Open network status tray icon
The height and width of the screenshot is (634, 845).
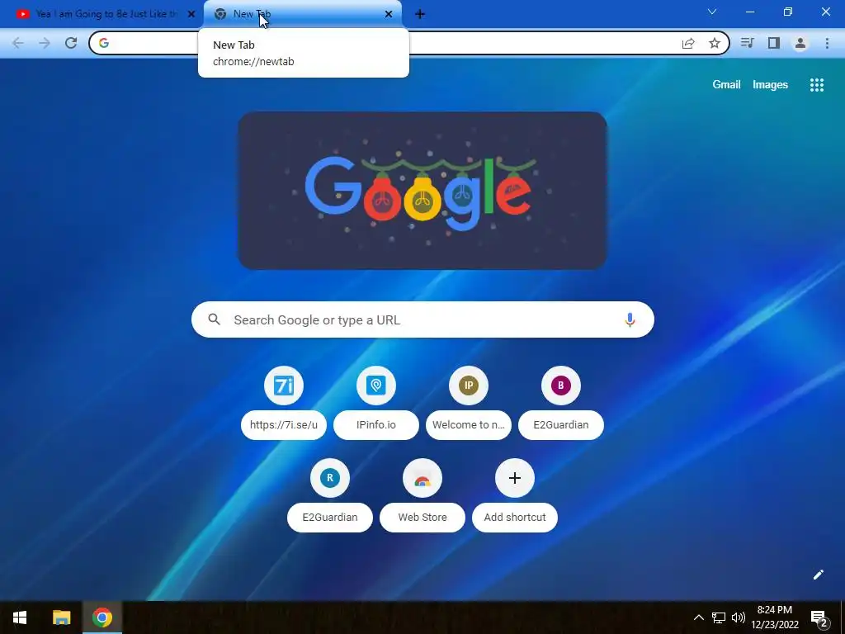click(x=719, y=617)
